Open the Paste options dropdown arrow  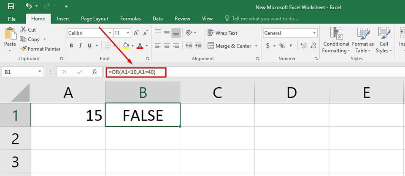10,50
